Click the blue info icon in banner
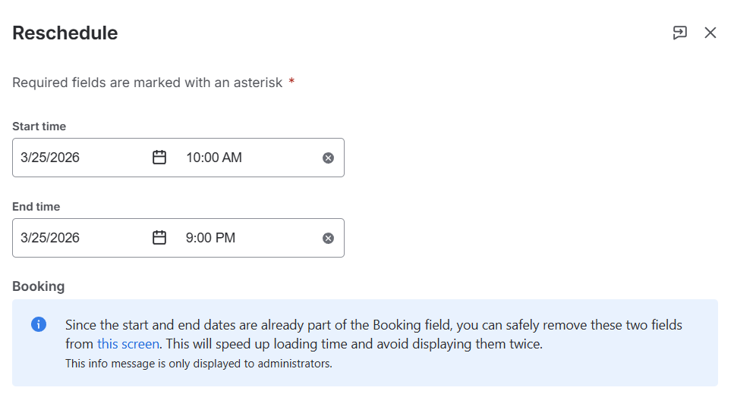 39,324
